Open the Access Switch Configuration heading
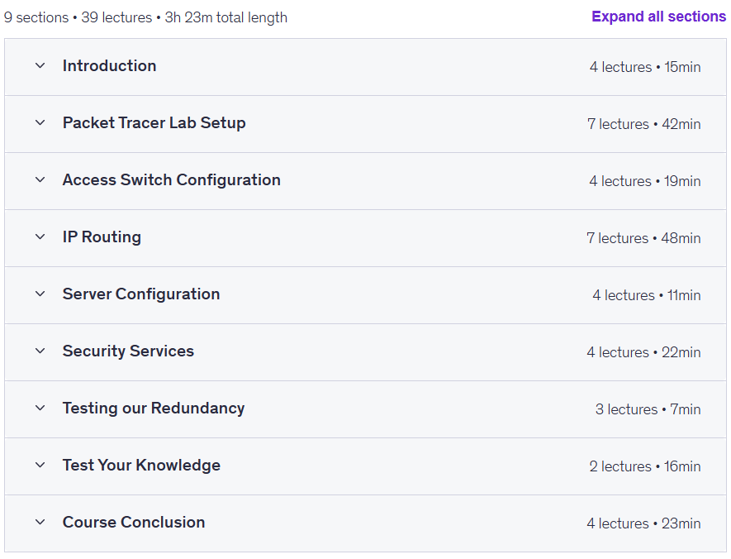This screenshot has height=559, width=731. pos(171,180)
